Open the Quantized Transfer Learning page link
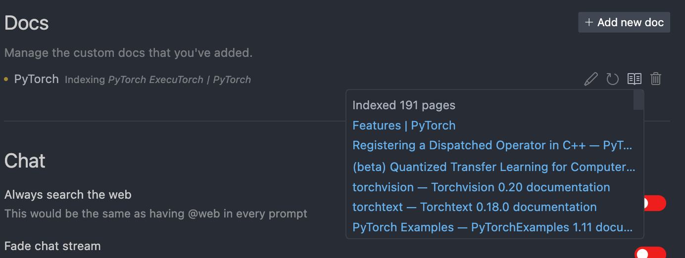This screenshot has width=685, height=258. (493, 167)
